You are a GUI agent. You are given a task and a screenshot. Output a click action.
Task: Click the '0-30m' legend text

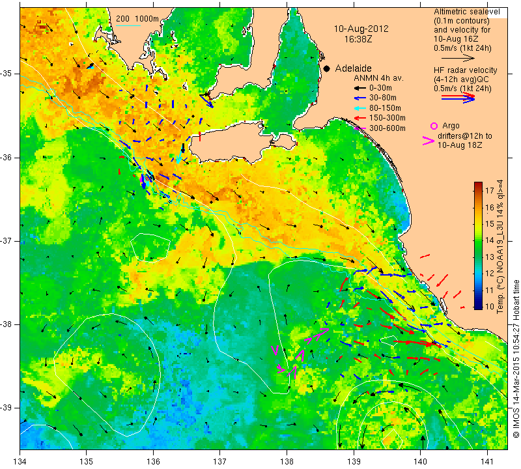(x=380, y=88)
